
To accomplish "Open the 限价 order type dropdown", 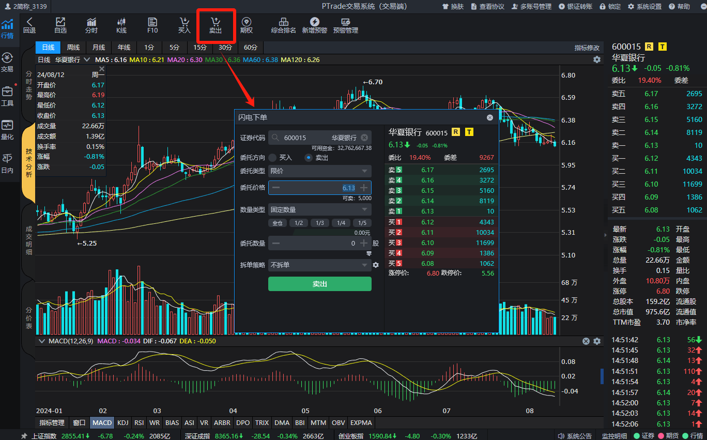I will (319, 171).
